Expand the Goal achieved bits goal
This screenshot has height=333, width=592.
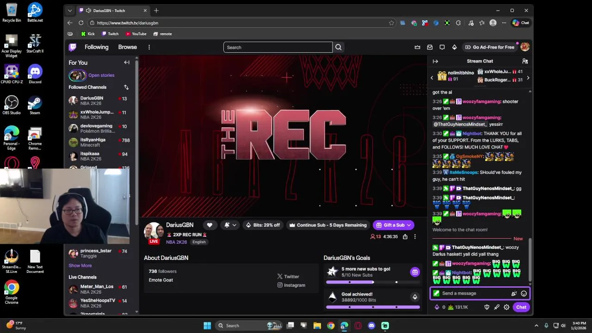(x=415, y=297)
